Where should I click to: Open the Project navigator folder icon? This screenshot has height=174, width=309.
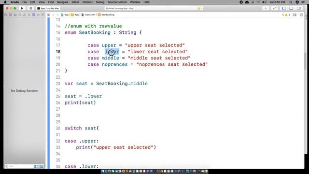(x=6, y=15)
